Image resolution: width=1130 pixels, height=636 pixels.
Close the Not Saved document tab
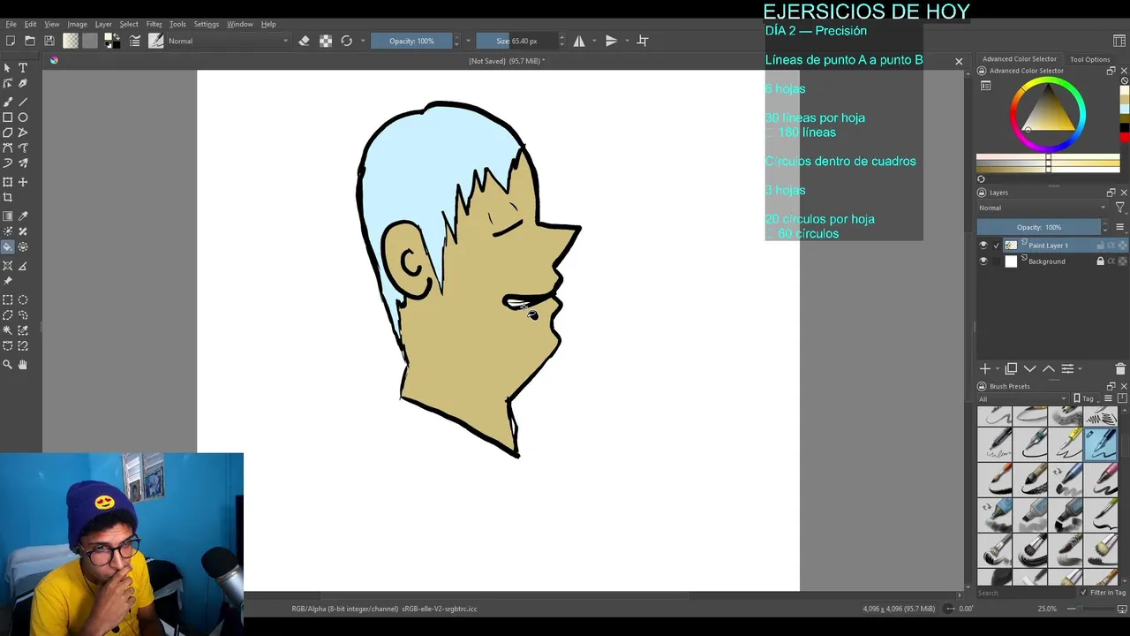pos(959,61)
